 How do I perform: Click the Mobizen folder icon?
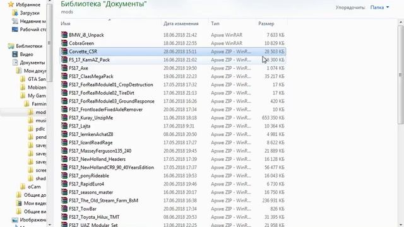click(x=23, y=87)
